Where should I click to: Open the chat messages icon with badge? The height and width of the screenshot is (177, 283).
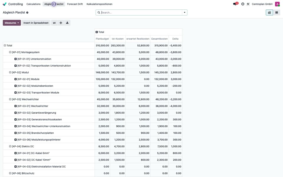235,4
